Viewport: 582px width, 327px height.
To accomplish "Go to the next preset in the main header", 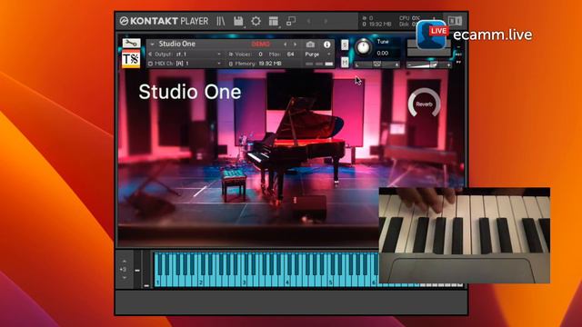I will tap(326, 21).
